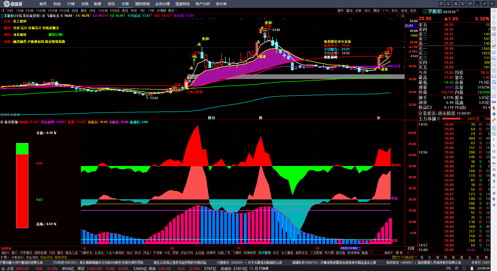The height and width of the screenshot is (271, 497).
Task: Open the 多周期 multi-period selector
Action: pos(161,11)
